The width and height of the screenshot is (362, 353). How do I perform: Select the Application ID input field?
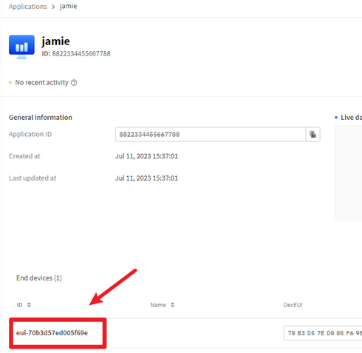tap(211, 135)
